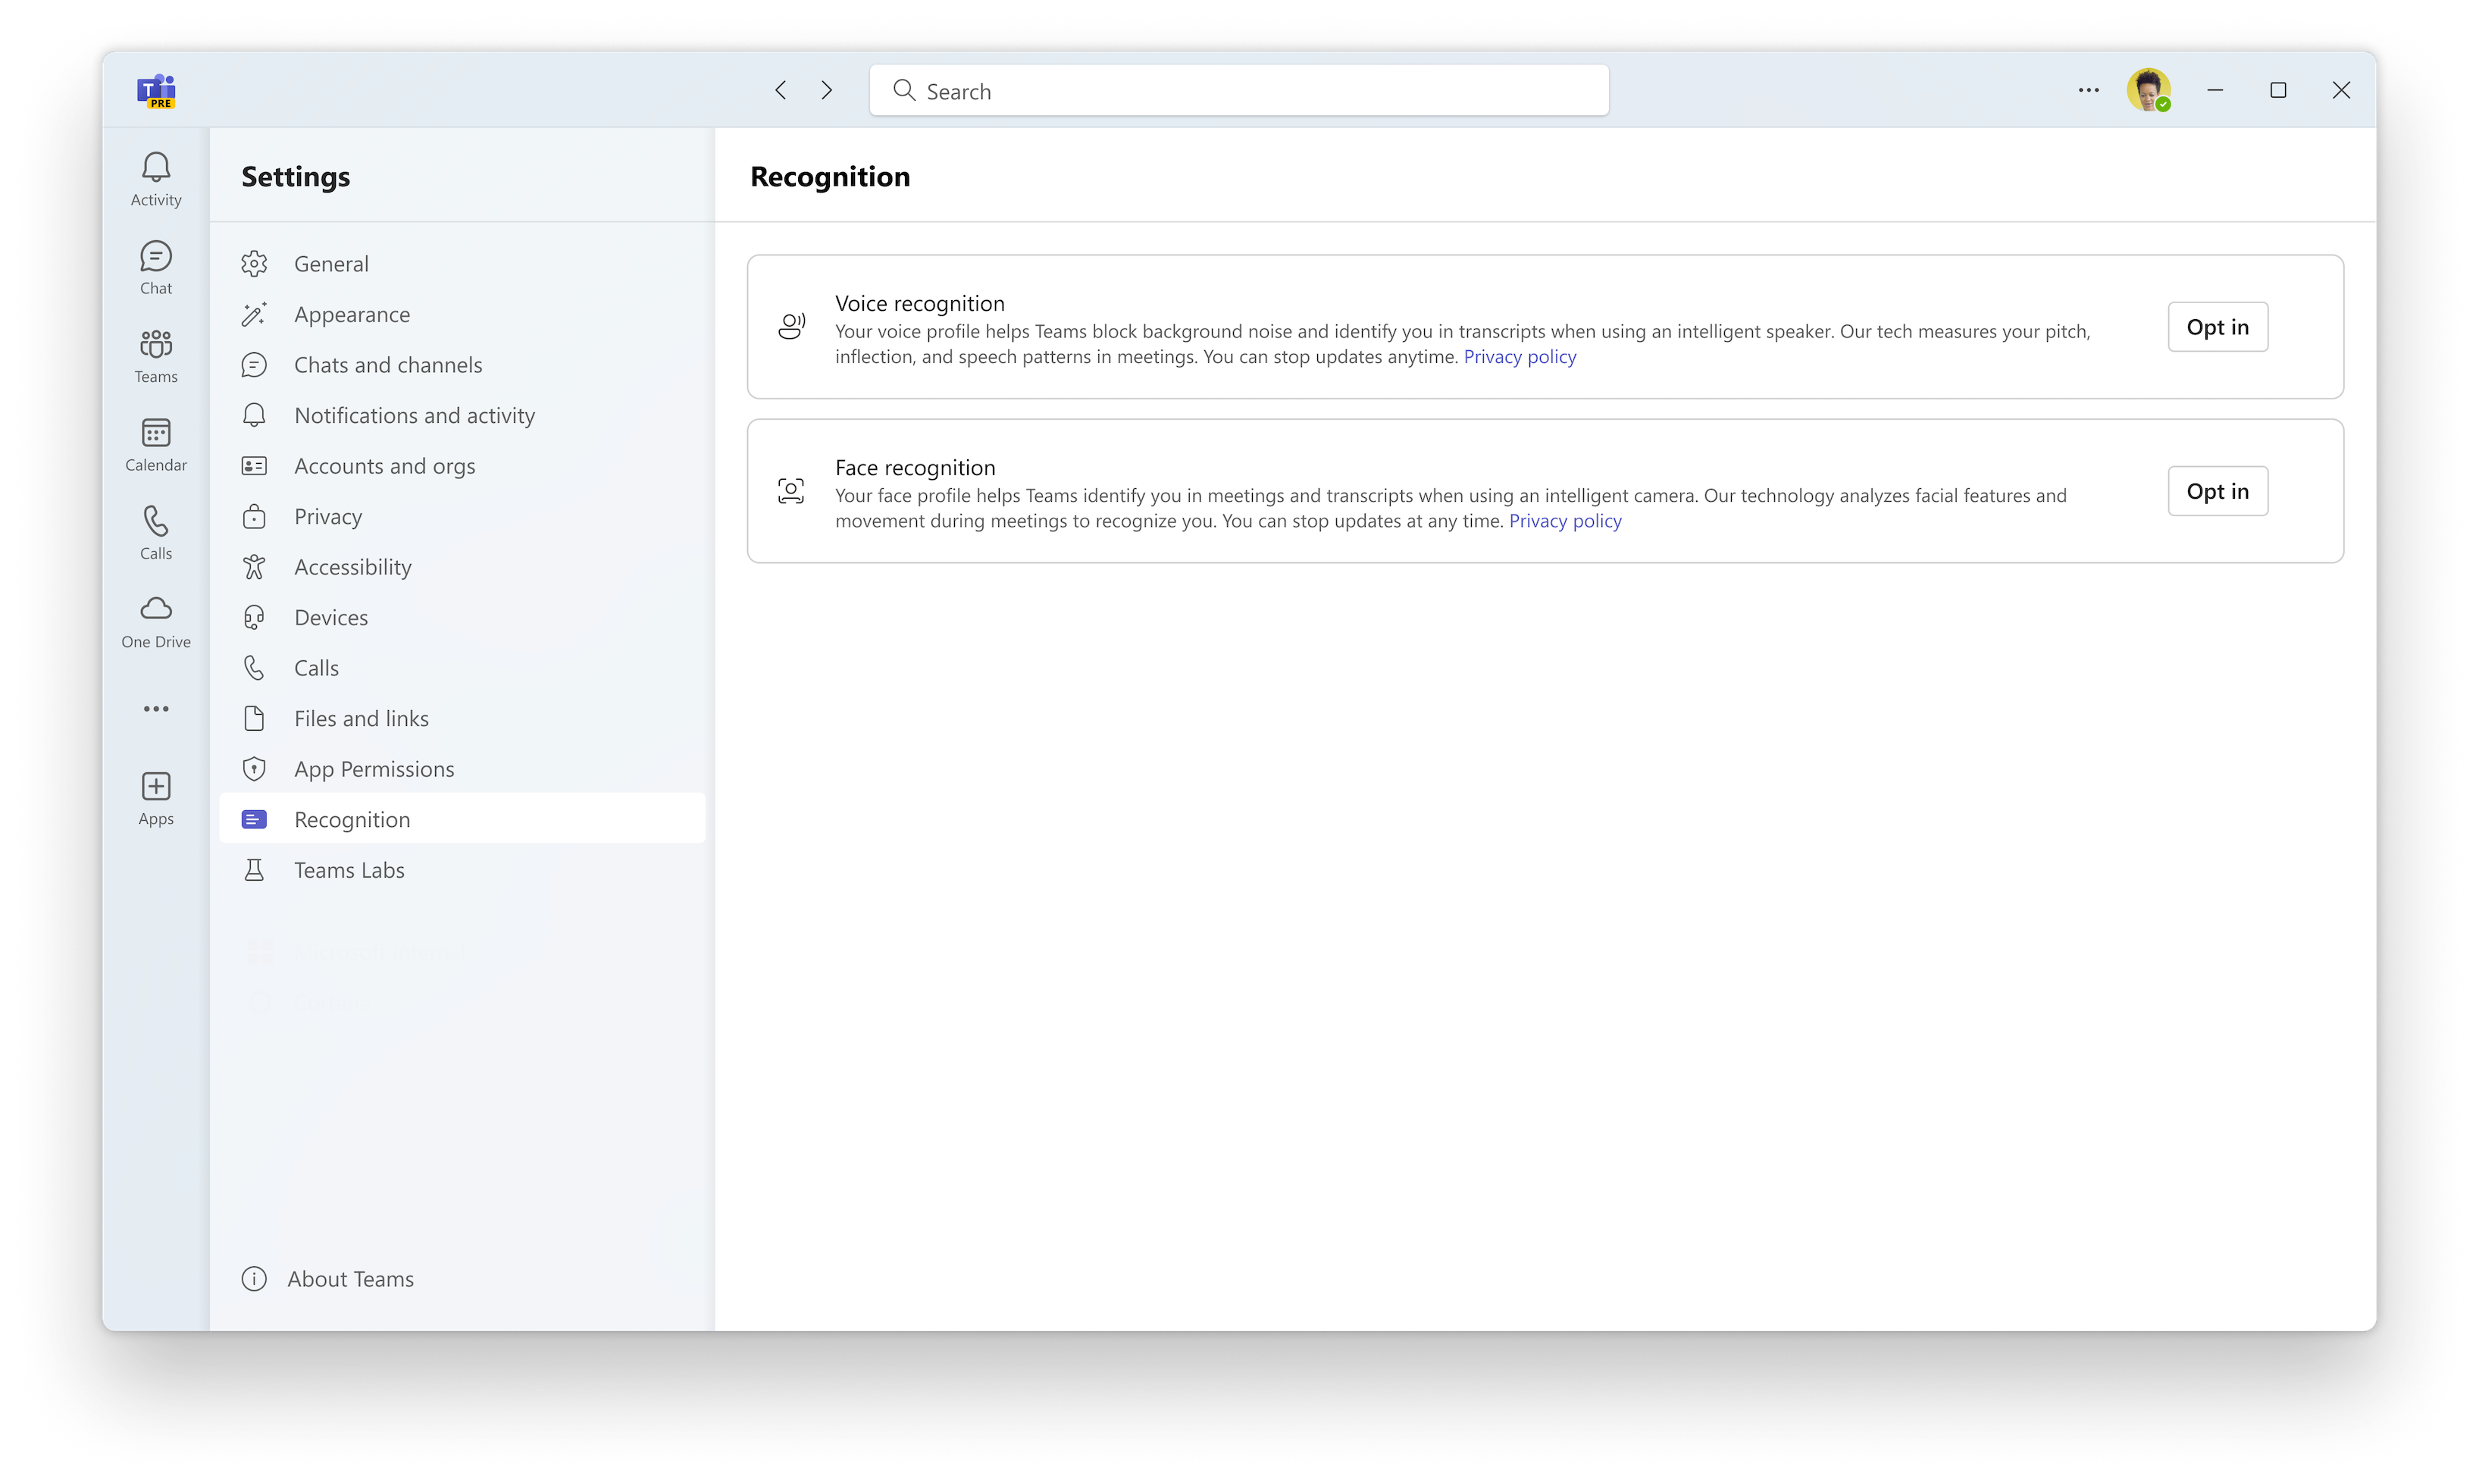
Task: Open the Chat panel
Action: pyautogui.click(x=156, y=265)
